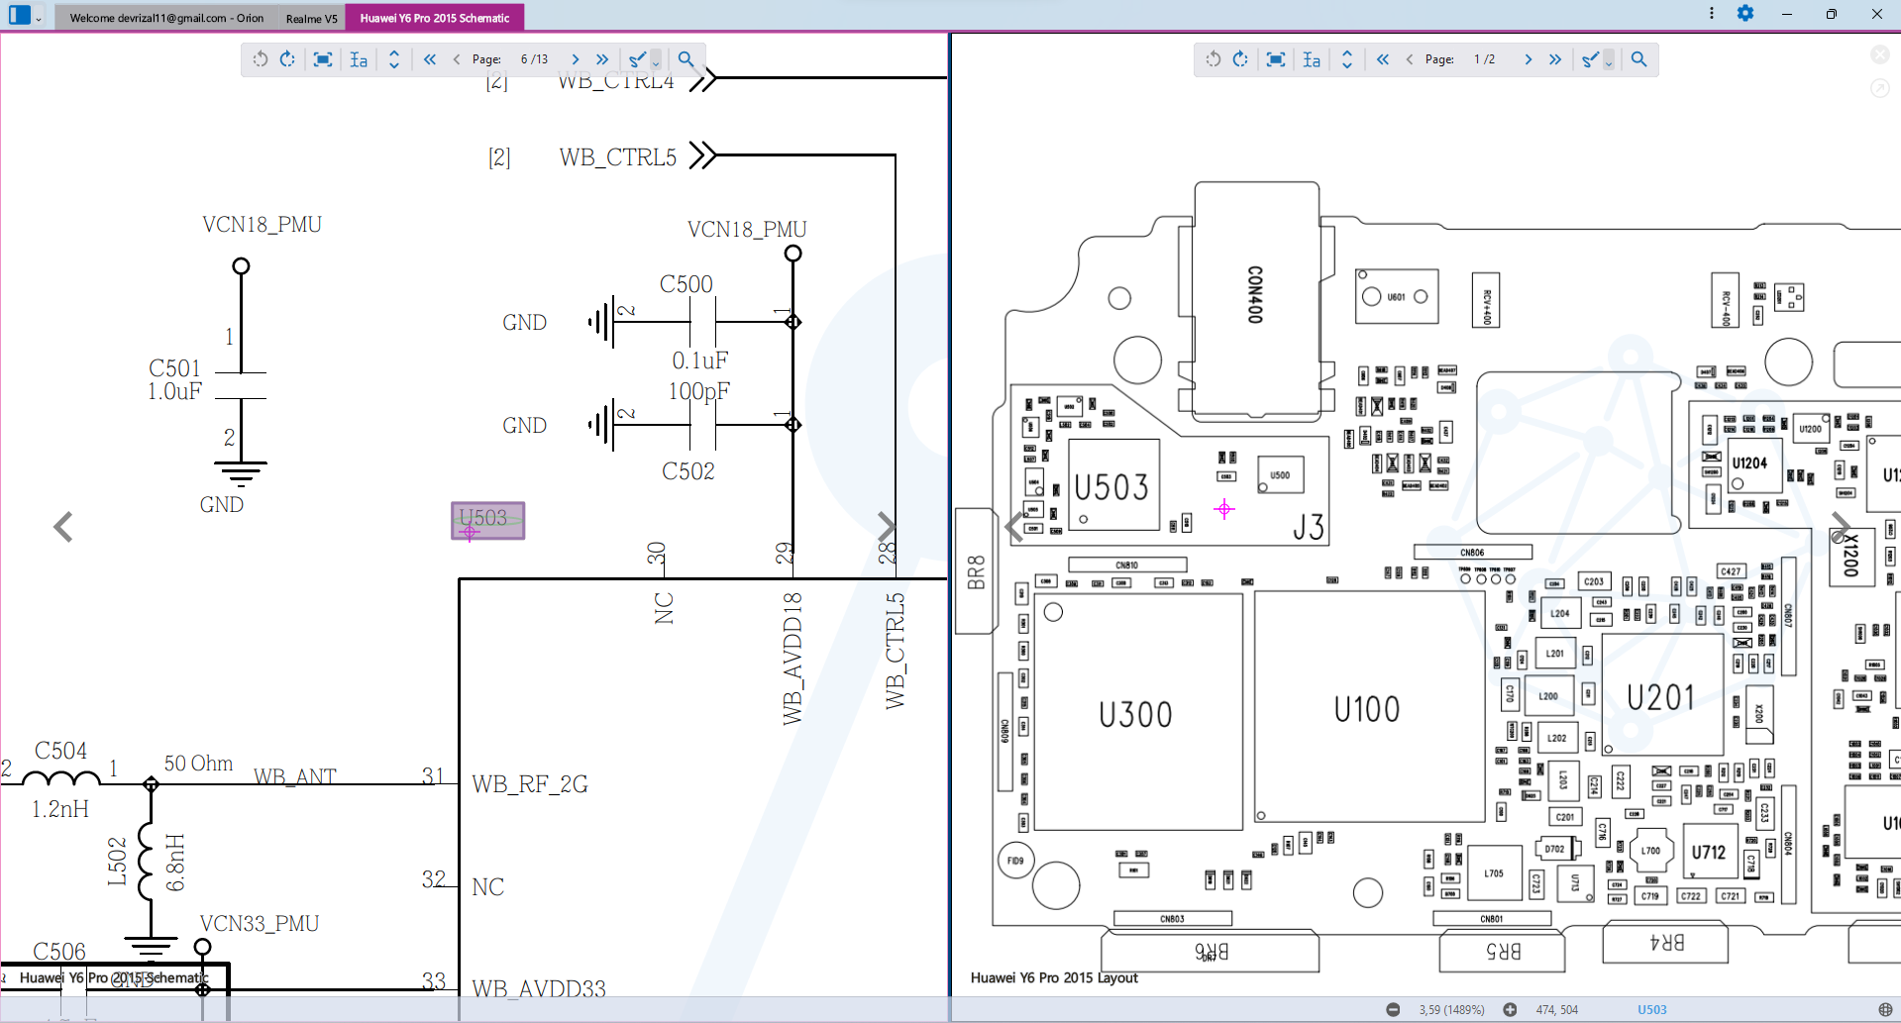Zoom out using minus icon in status bar
The width and height of the screenshot is (1901, 1023).
point(1393,1009)
